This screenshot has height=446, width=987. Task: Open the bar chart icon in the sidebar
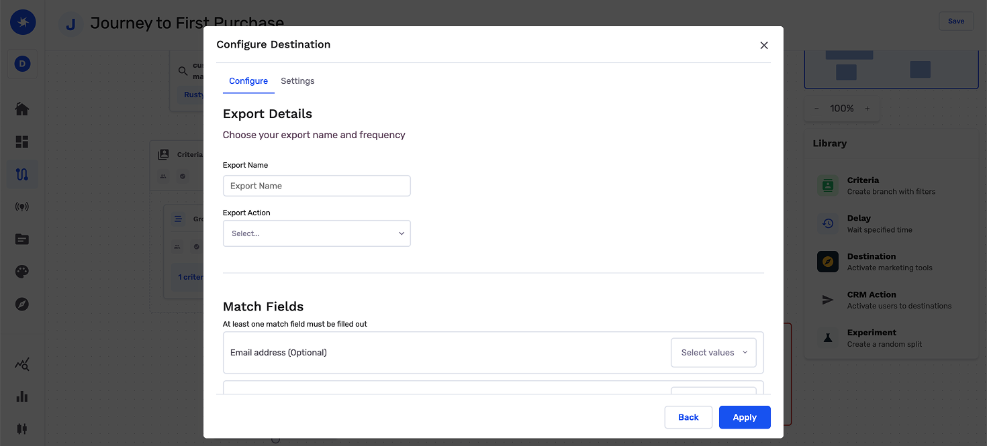pyautogui.click(x=22, y=396)
